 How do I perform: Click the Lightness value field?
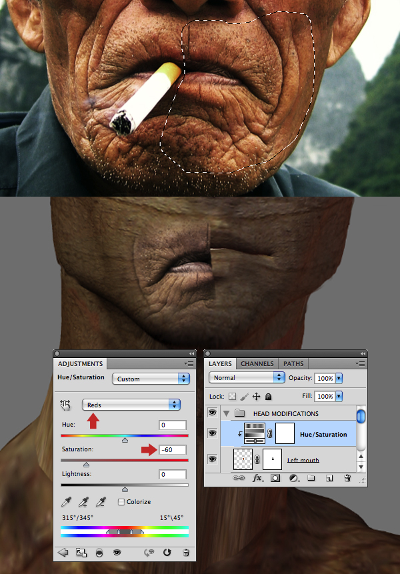tap(173, 475)
